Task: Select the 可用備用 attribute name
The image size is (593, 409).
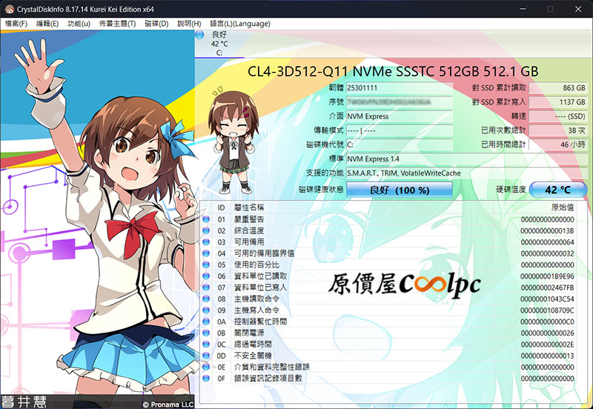Action: (249, 242)
